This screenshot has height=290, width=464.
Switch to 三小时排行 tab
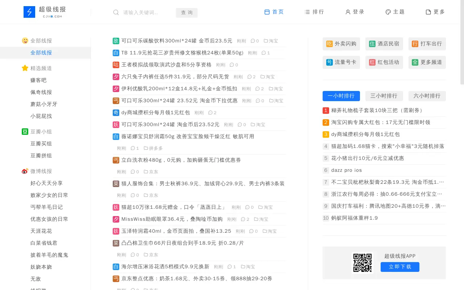[384, 96]
